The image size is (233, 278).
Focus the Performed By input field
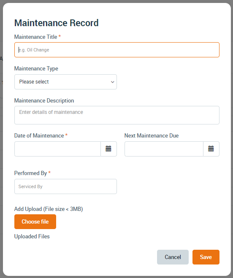click(65, 186)
